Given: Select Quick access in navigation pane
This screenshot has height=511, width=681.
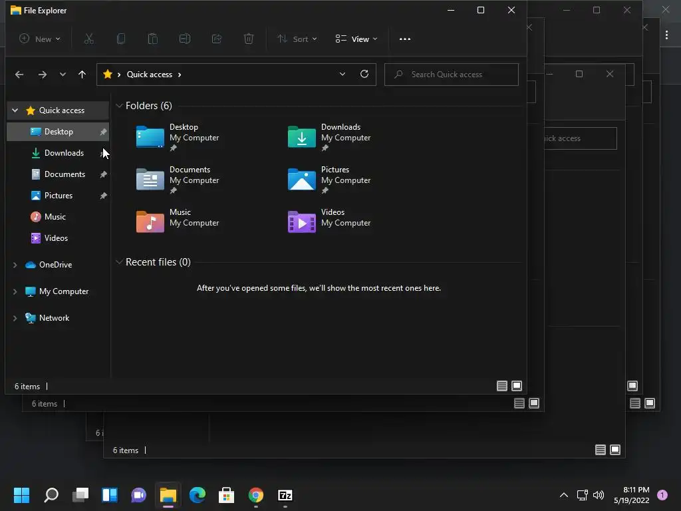Looking at the screenshot, I should pyautogui.click(x=57, y=110).
